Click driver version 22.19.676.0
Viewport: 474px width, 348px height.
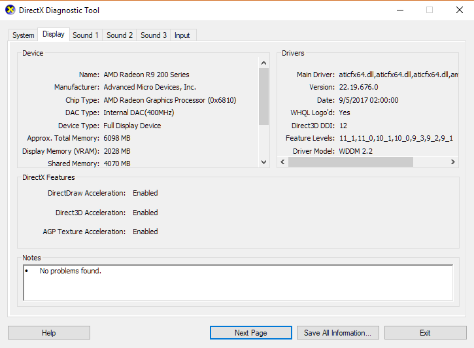click(x=358, y=87)
